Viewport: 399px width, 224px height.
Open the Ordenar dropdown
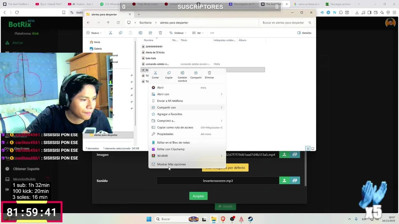click(178, 33)
